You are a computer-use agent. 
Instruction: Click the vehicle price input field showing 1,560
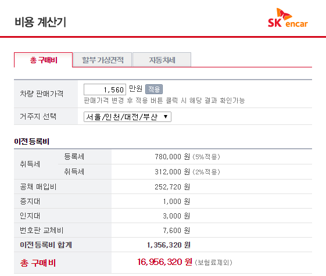pyautogui.click(x=105, y=89)
